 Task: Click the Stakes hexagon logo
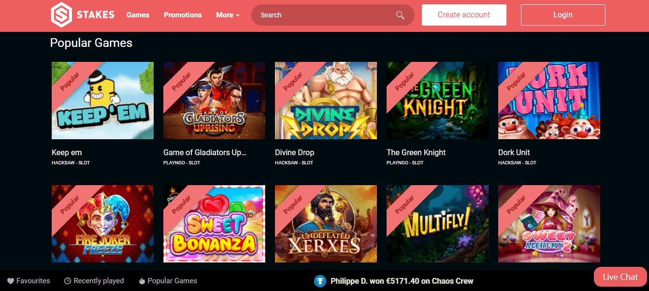pyautogui.click(x=61, y=15)
